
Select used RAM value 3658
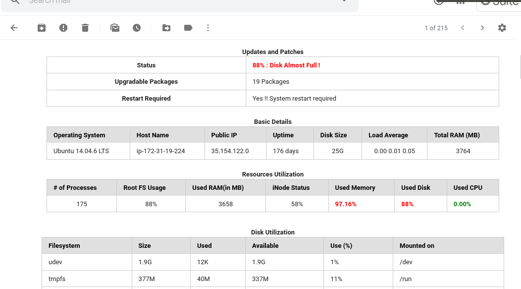[225, 204]
